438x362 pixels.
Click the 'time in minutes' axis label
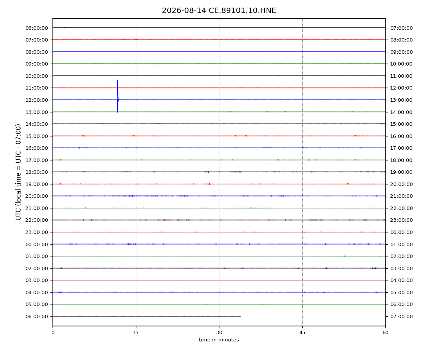219,340
